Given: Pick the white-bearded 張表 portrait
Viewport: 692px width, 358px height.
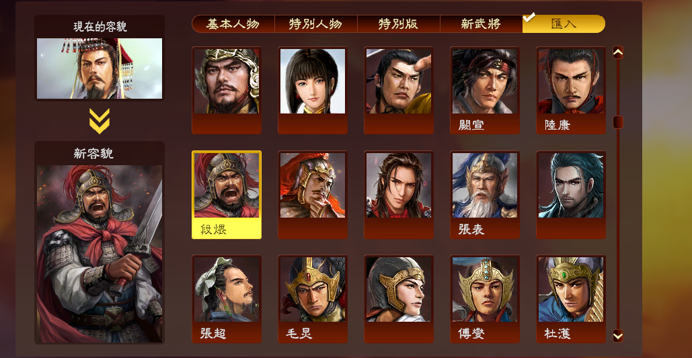Looking at the screenshot, I should 485,195.
